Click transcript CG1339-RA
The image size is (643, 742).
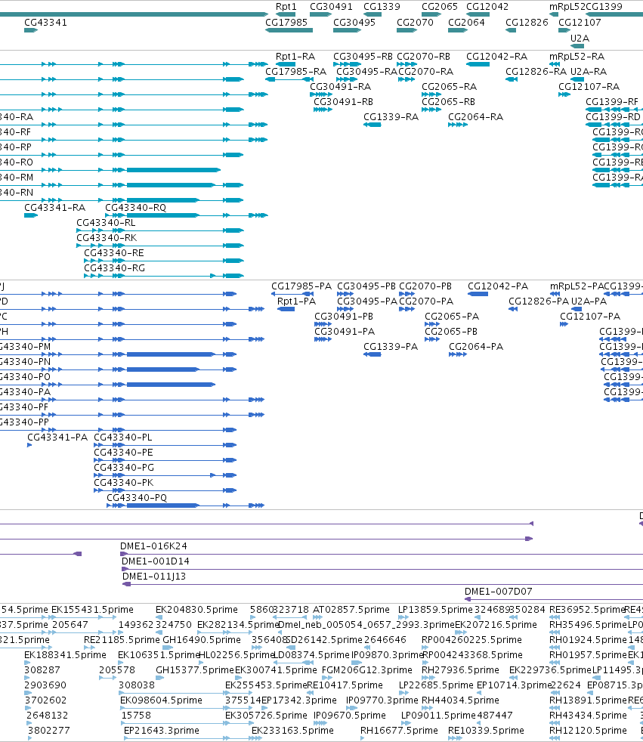point(391,117)
